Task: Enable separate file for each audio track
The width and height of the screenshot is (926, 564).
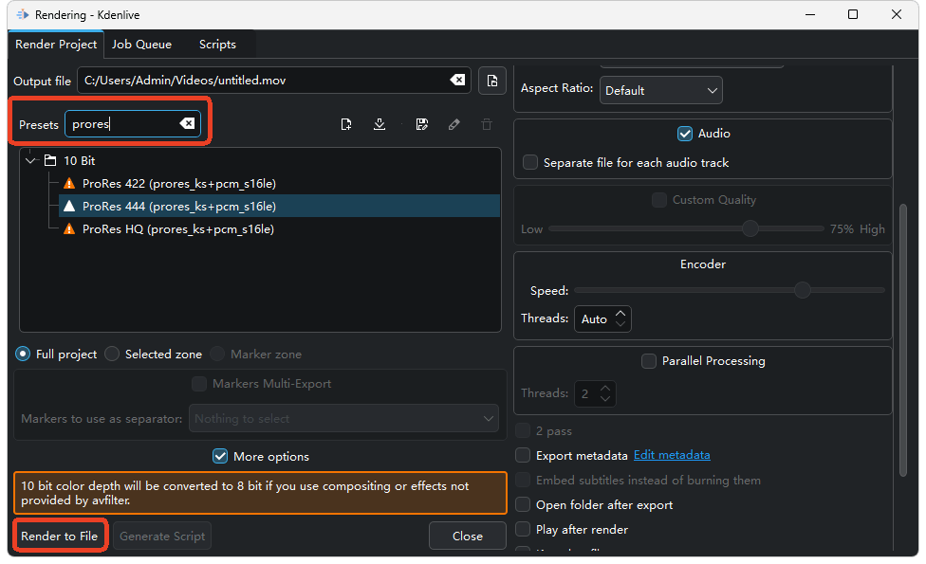Action: tap(529, 162)
